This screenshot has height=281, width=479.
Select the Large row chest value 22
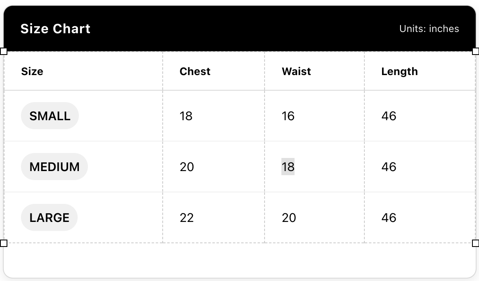[x=187, y=218]
